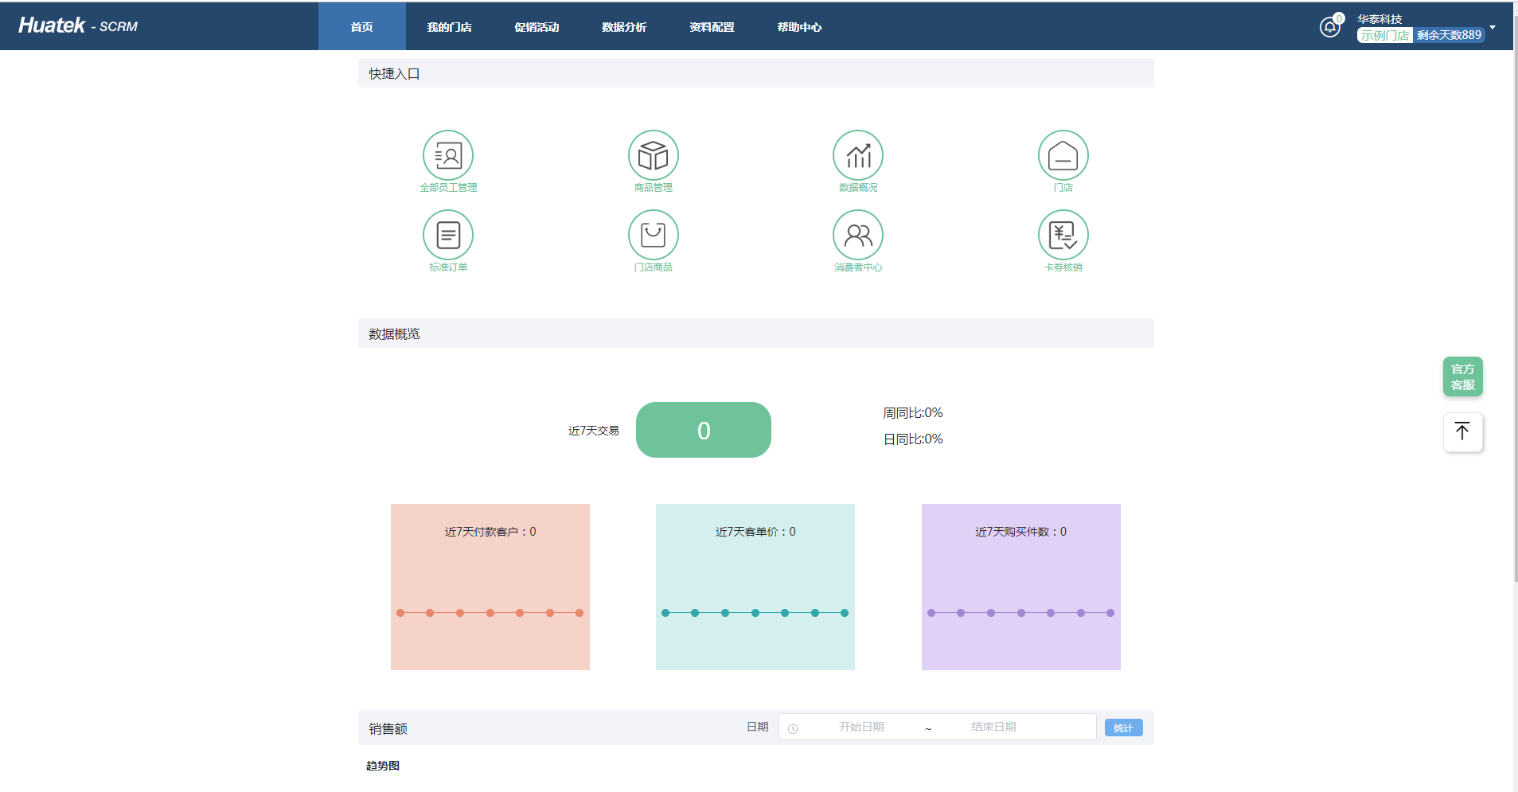This screenshot has height=792, width=1518.
Task: Select the 结束日期 input field
Action: pos(993,727)
